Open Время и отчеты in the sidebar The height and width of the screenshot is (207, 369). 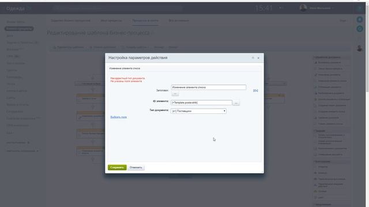(17, 105)
